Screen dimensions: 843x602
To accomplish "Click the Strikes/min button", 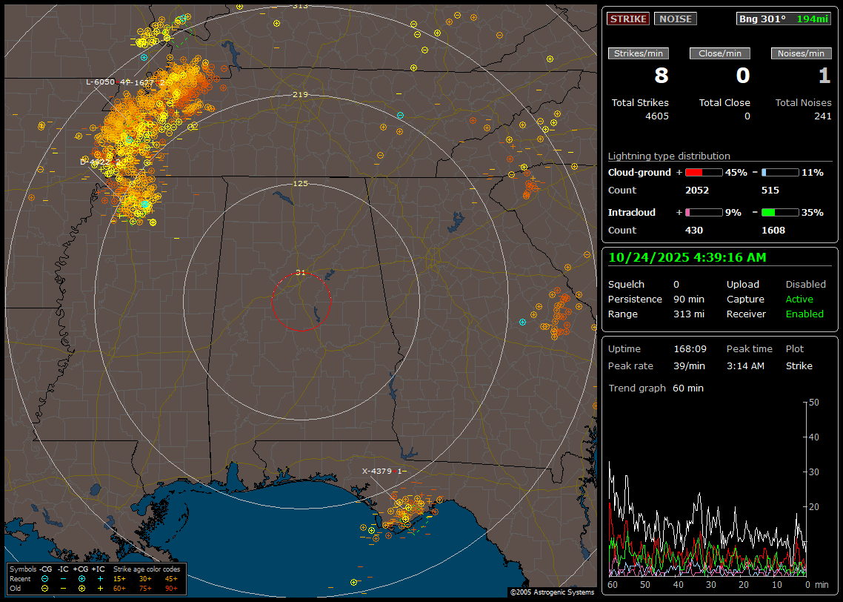I will [639, 53].
